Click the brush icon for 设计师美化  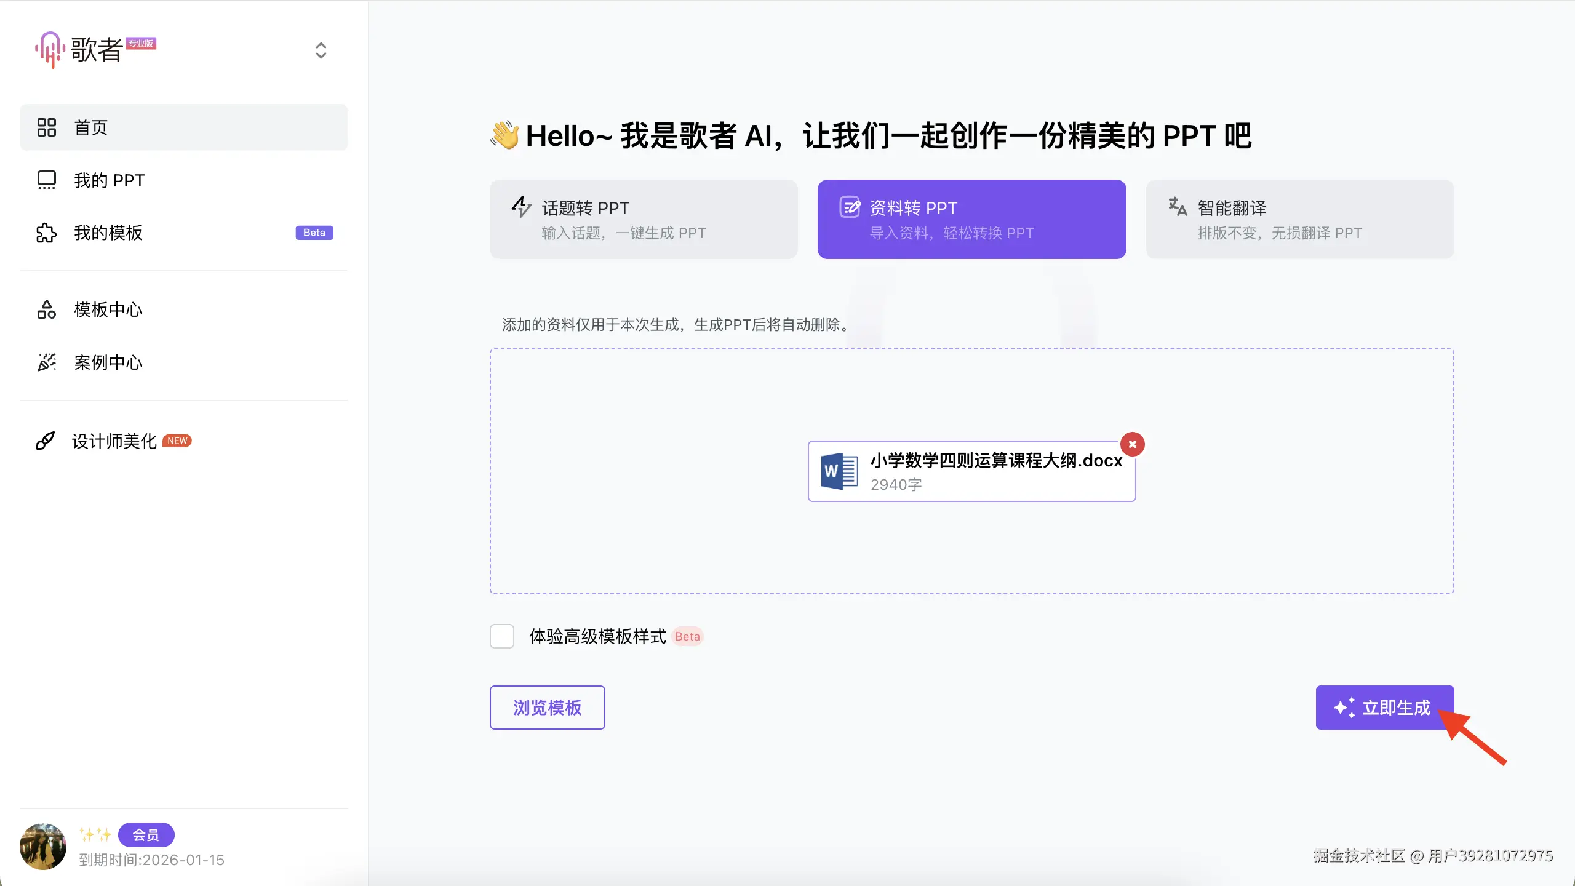pos(46,441)
